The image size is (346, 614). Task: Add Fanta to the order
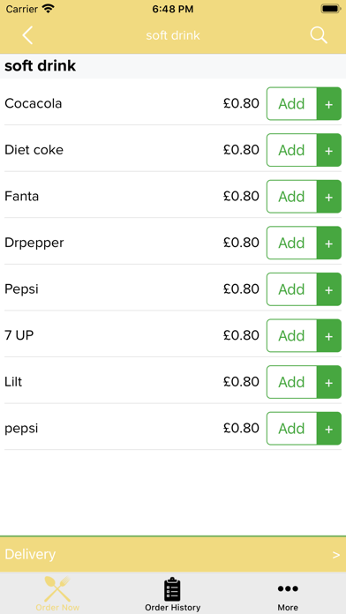pyautogui.click(x=291, y=197)
